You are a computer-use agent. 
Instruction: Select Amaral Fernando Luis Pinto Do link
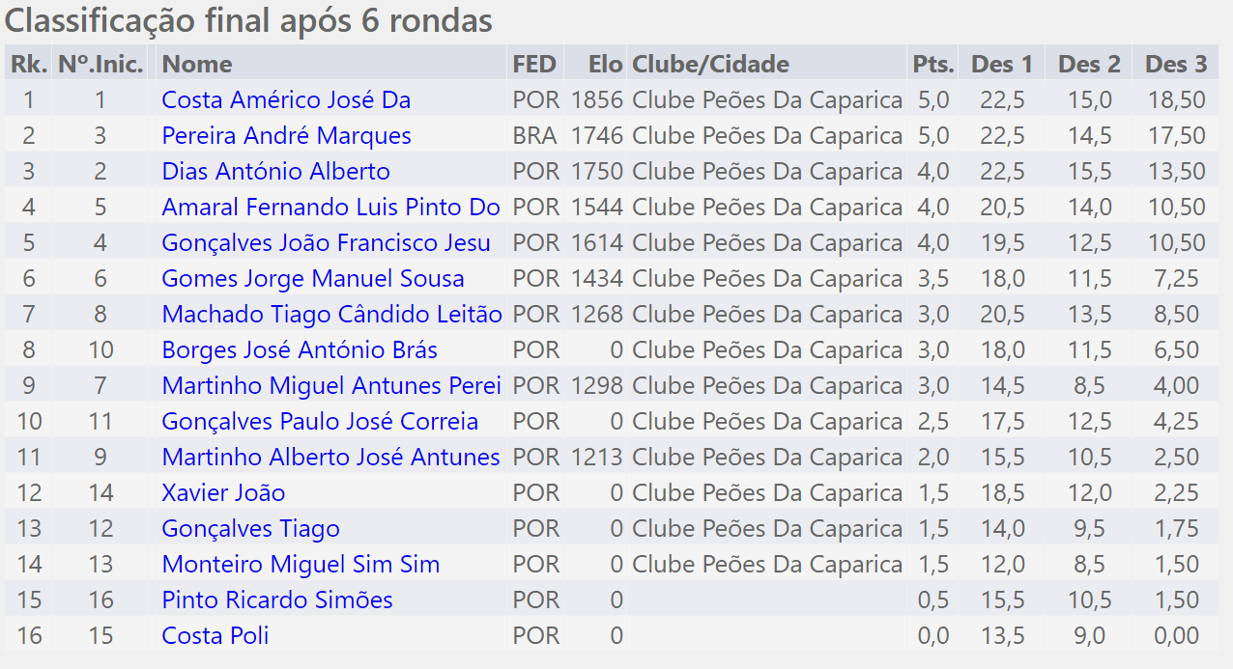330,208
